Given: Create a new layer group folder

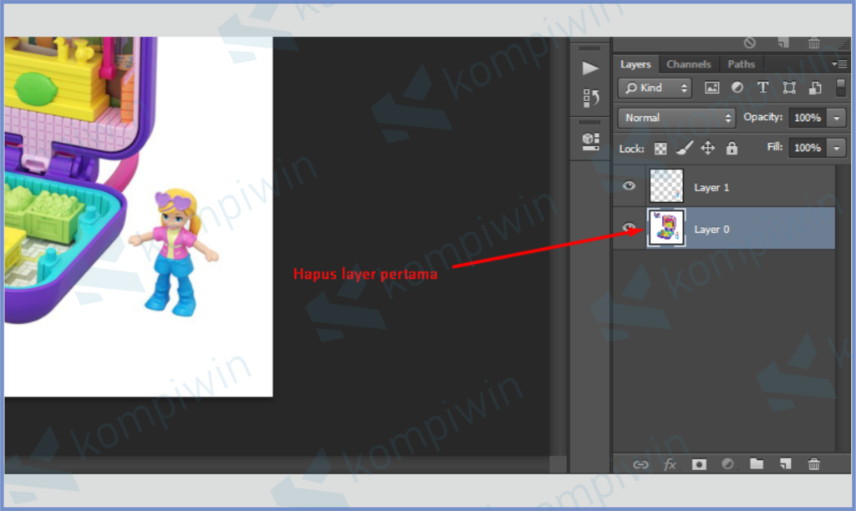Looking at the screenshot, I should (x=757, y=464).
